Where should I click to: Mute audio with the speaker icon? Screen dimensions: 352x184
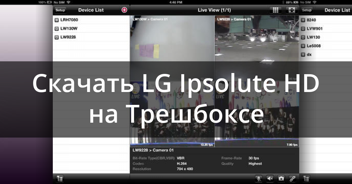(x=270, y=178)
